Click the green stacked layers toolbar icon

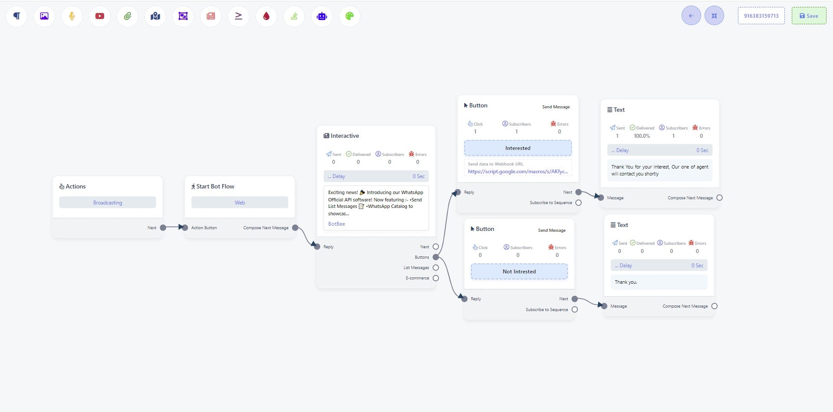point(294,16)
